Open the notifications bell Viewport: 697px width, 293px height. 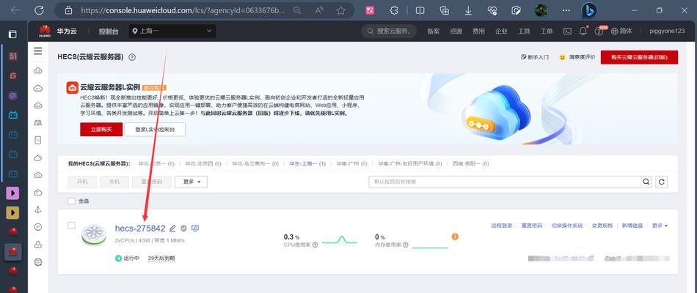click(x=583, y=31)
